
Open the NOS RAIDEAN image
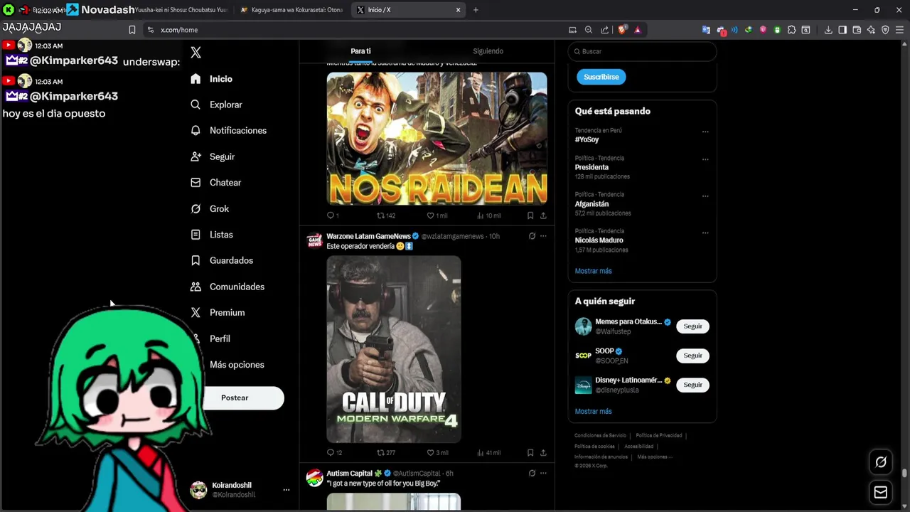point(437,138)
